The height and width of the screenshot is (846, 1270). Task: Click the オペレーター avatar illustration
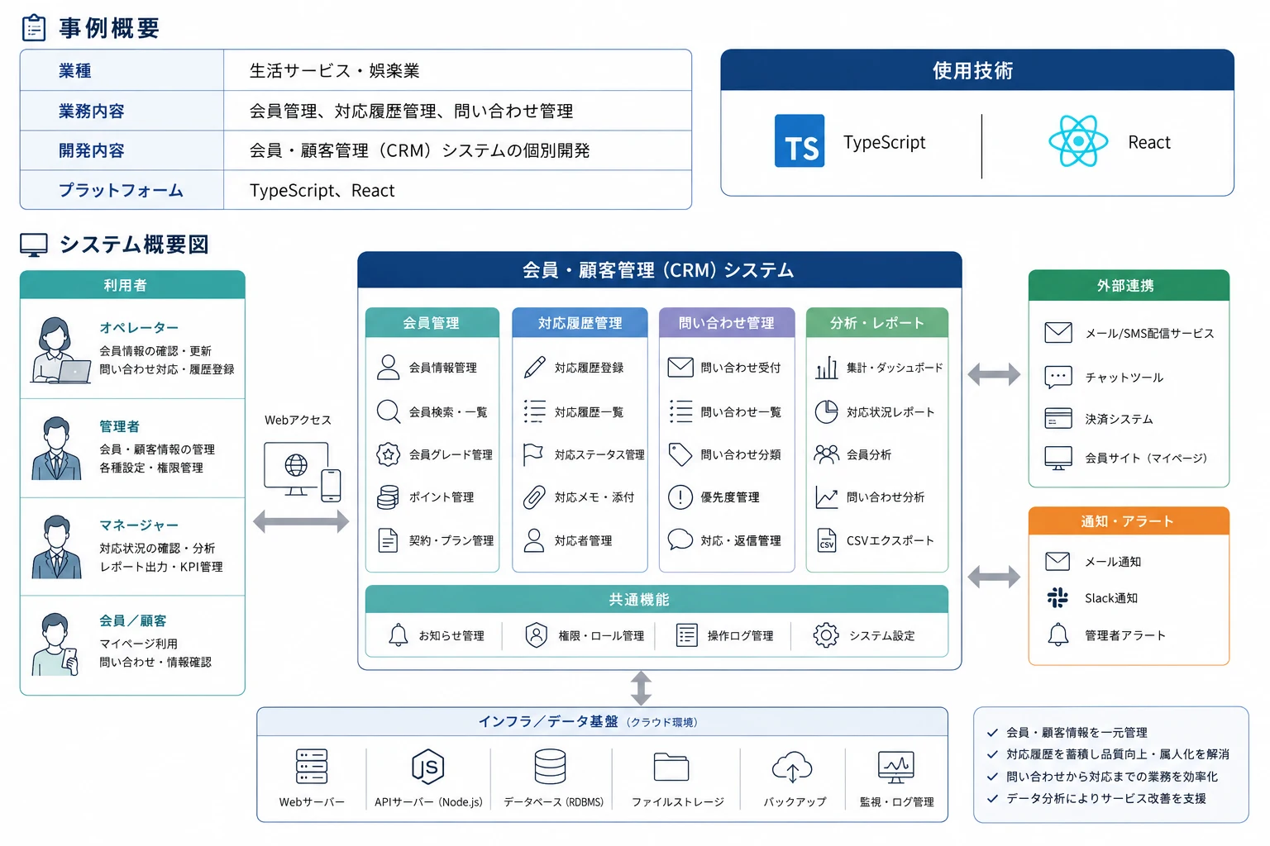[x=60, y=349]
